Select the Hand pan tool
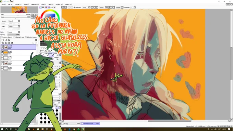Viewport: 233px width, 131px height. 49,51
